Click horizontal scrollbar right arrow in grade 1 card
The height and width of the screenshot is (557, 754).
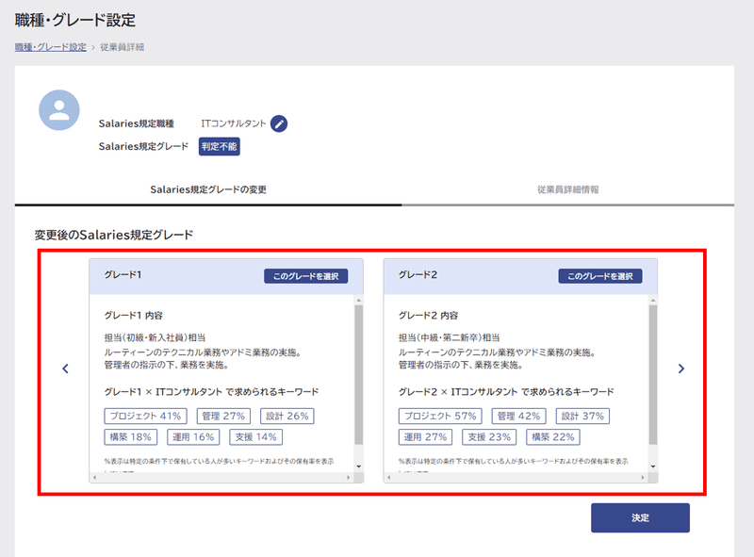[349, 478]
